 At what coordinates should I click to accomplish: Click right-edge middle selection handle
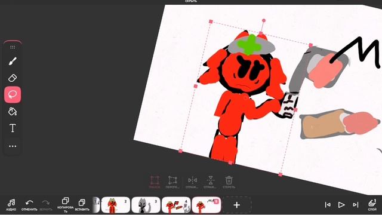tap(295, 110)
